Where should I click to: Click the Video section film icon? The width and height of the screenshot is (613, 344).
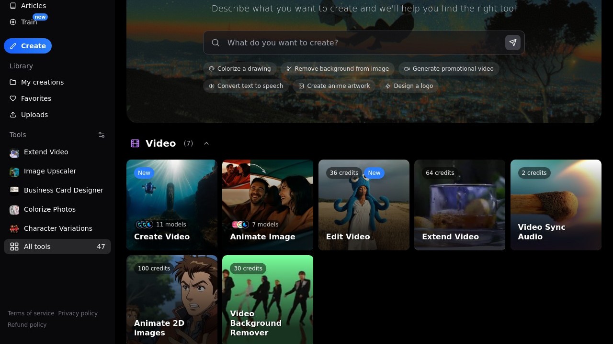pos(135,143)
